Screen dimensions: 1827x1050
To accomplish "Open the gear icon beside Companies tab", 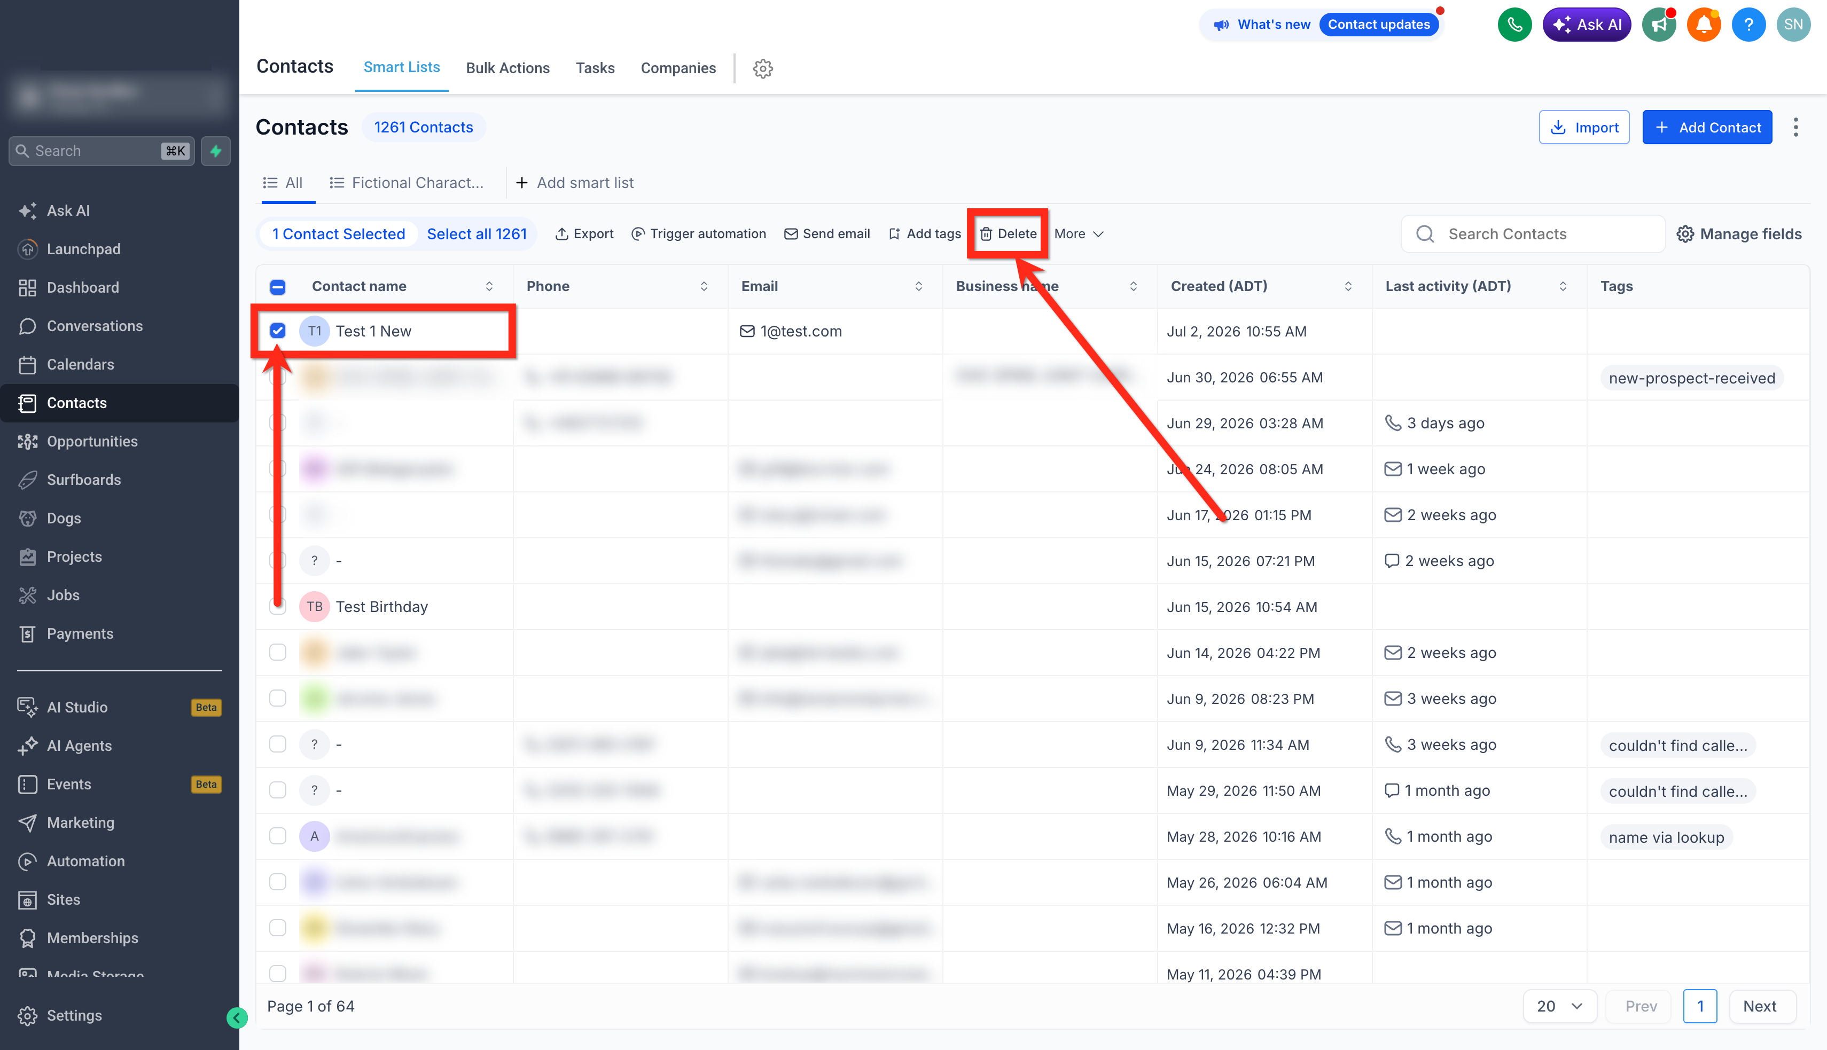I will pos(762,68).
